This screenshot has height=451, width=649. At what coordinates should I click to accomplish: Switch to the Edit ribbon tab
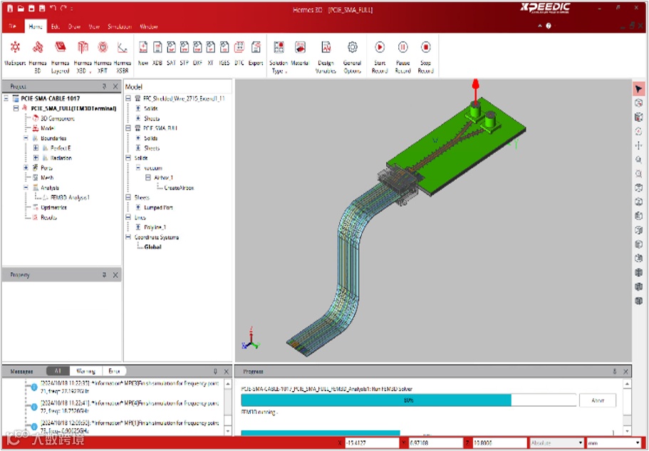pyautogui.click(x=56, y=26)
